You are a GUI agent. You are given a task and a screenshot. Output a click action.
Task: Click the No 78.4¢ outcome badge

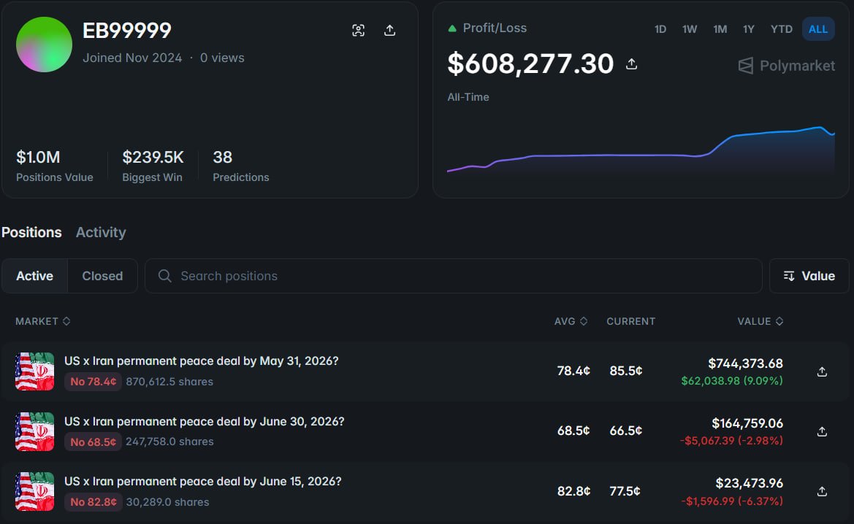93,382
